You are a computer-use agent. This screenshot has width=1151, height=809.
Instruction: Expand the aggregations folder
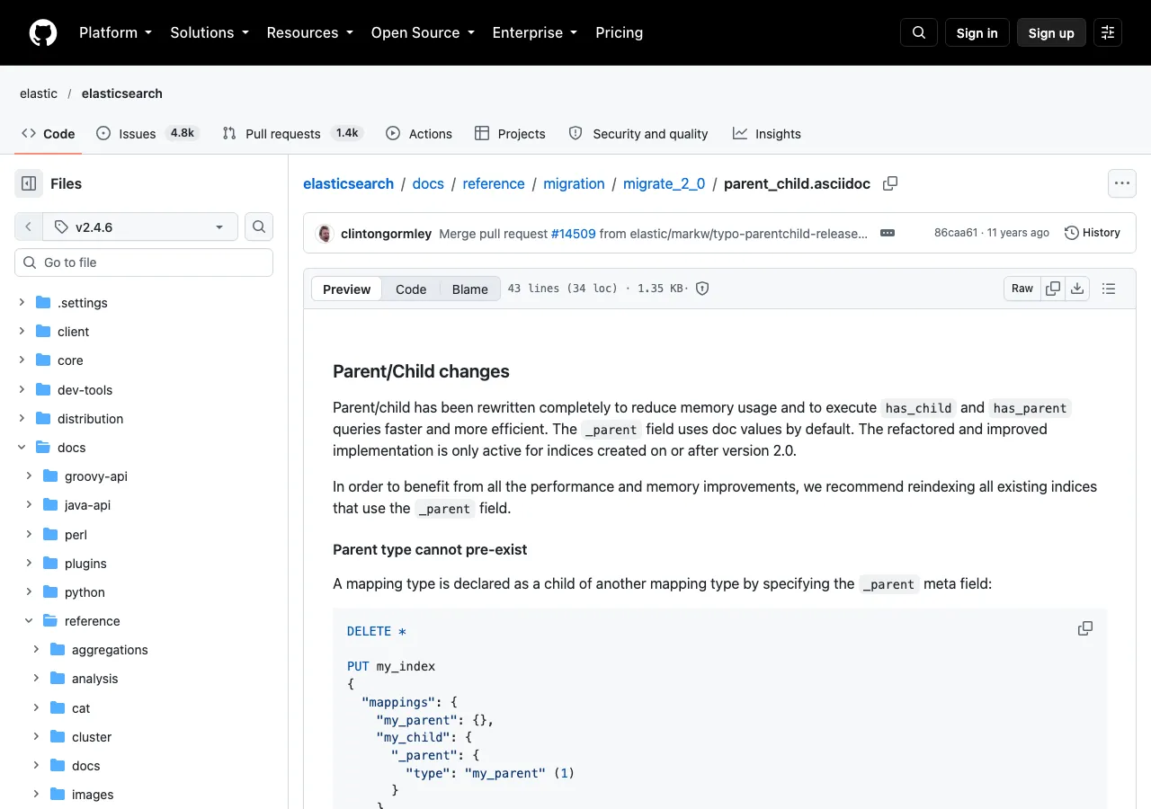tap(36, 649)
